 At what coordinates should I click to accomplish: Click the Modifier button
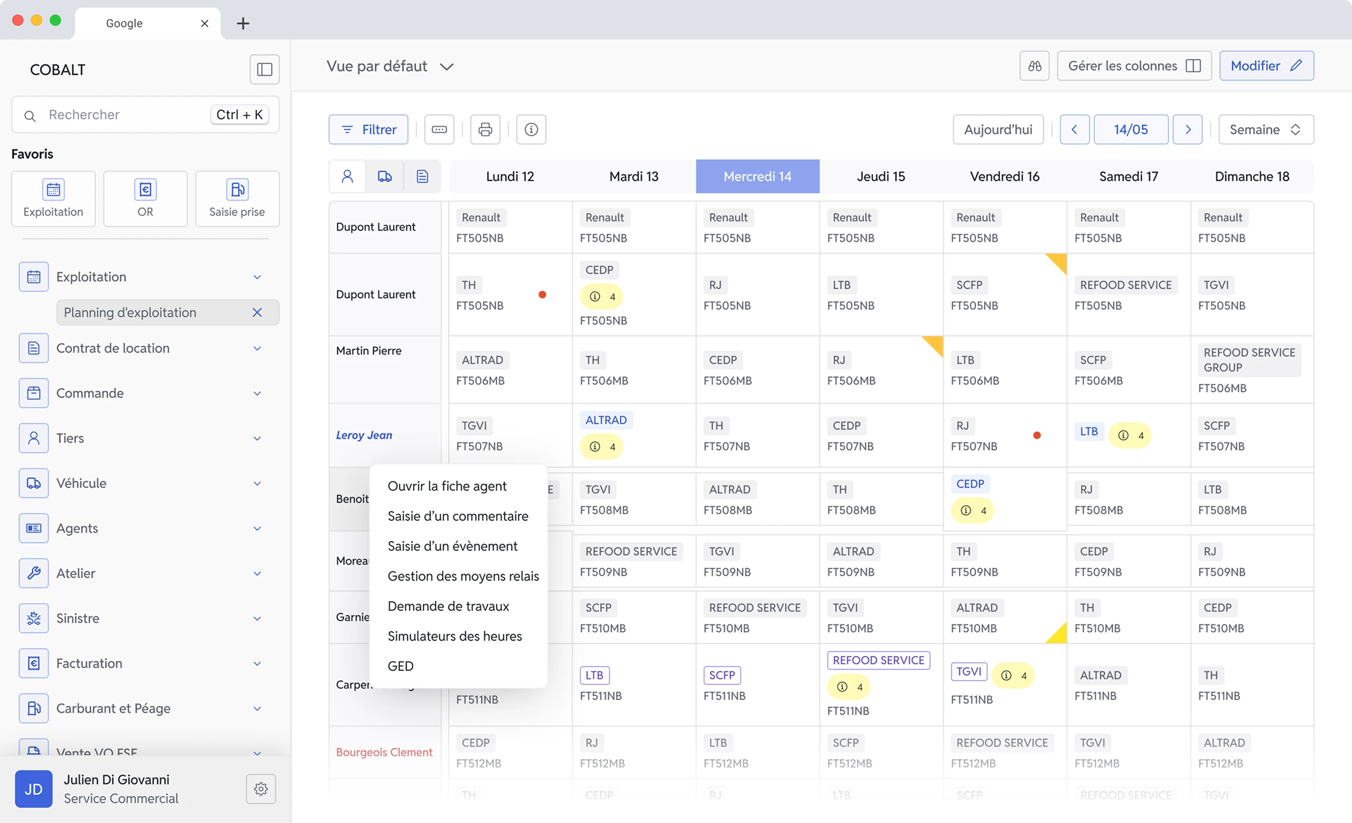1267,66
